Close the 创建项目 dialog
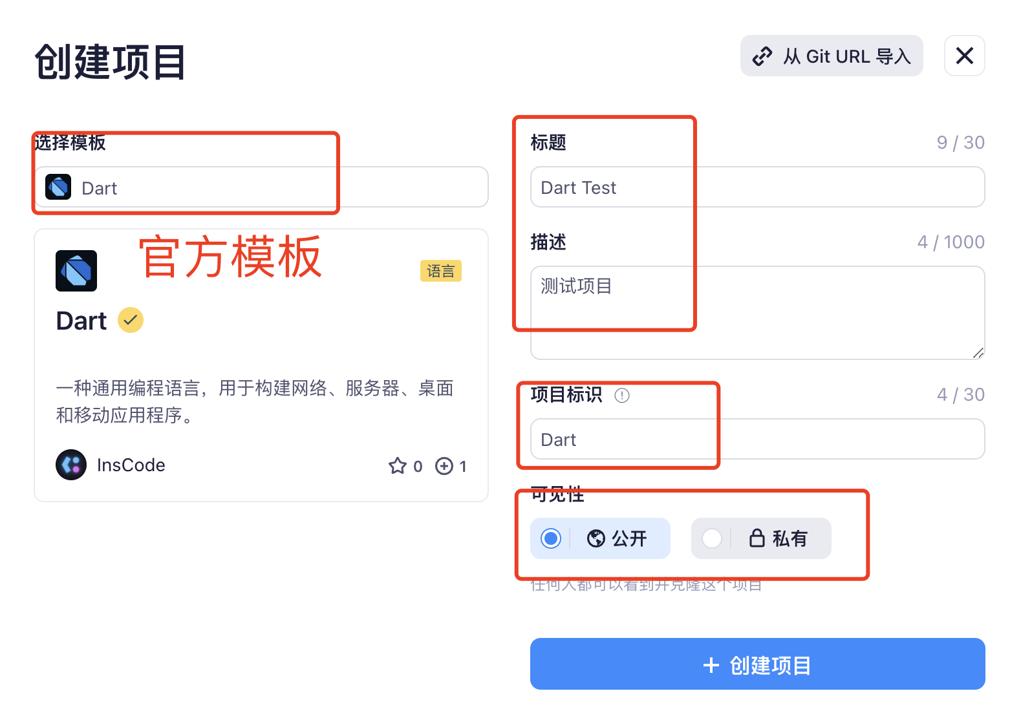The image size is (1010, 711). pos(965,56)
